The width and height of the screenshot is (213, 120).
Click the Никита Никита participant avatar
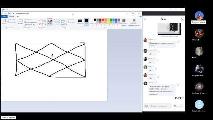tap(199, 16)
